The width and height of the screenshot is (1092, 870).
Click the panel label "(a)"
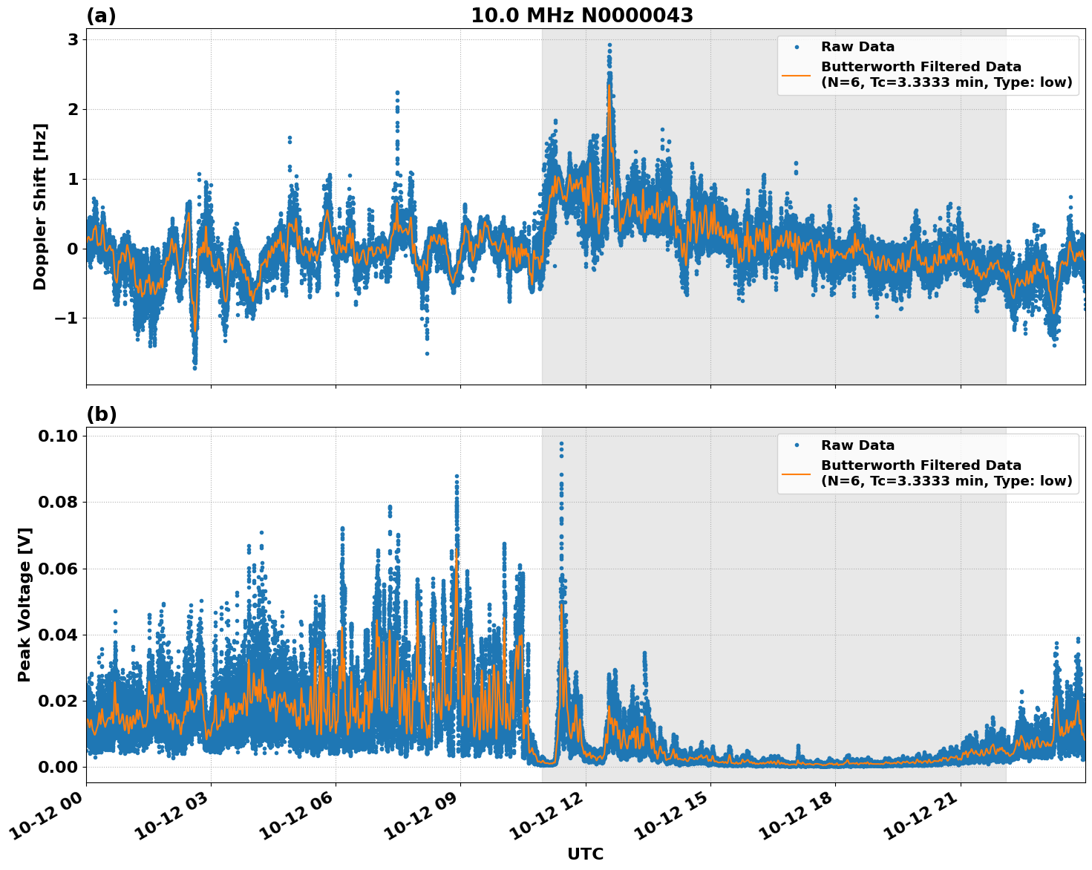tap(101, 16)
